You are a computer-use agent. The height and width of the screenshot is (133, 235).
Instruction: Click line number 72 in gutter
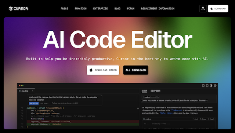[22, 108]
